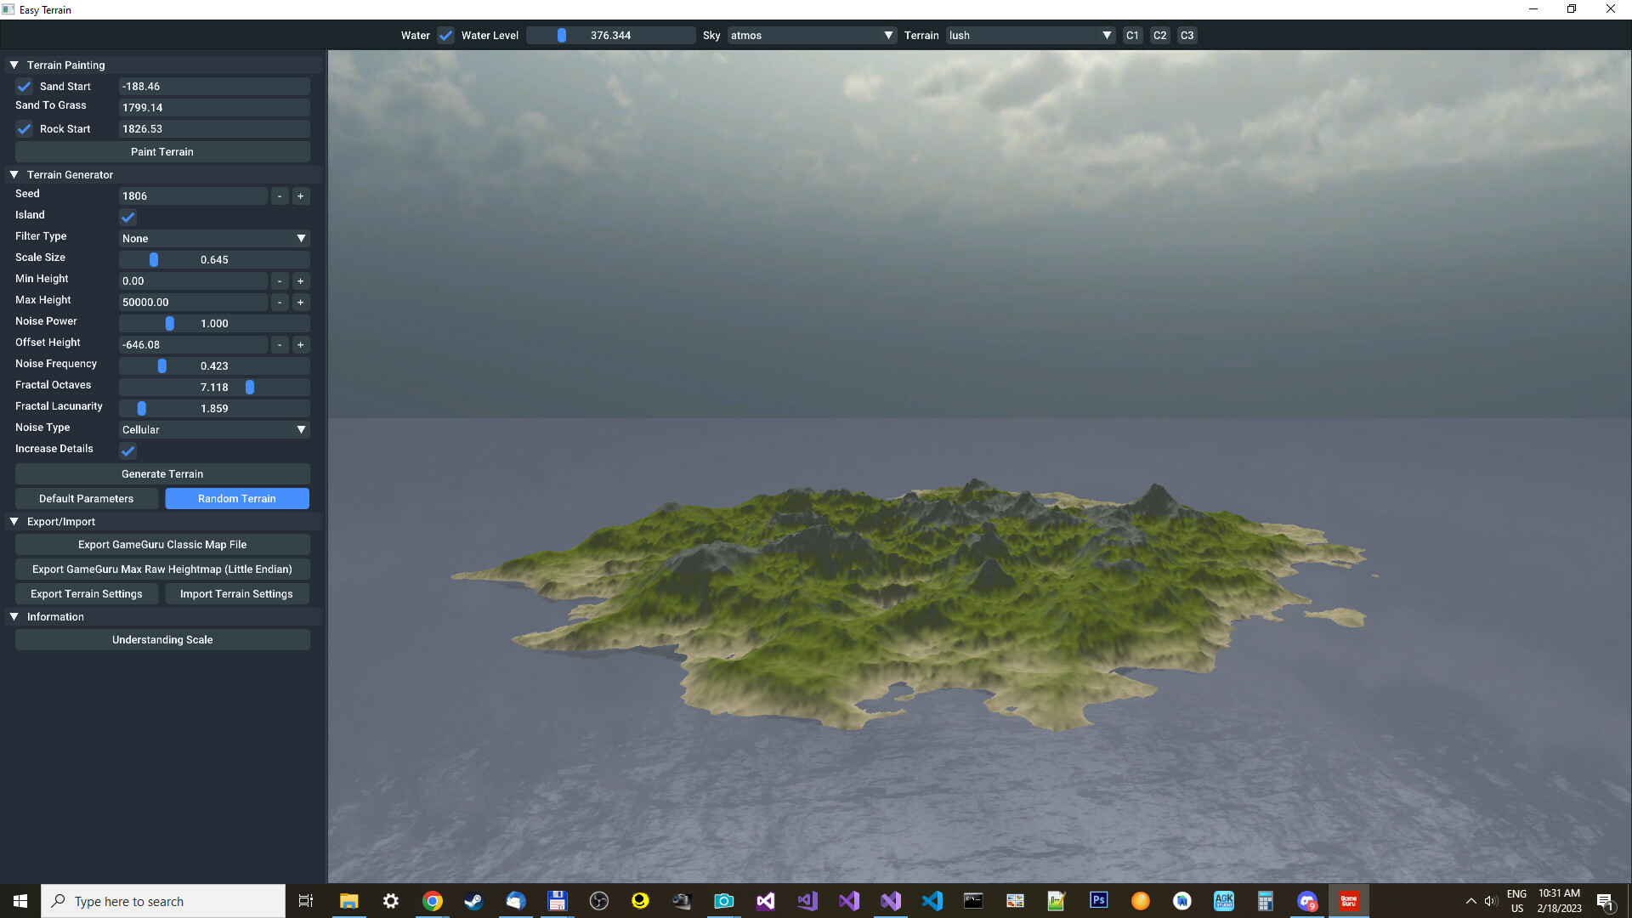Viewport: 1632px width, 918px height.
Task: Launch GameGuru from the taskbar
Action: pos(1349,900)
